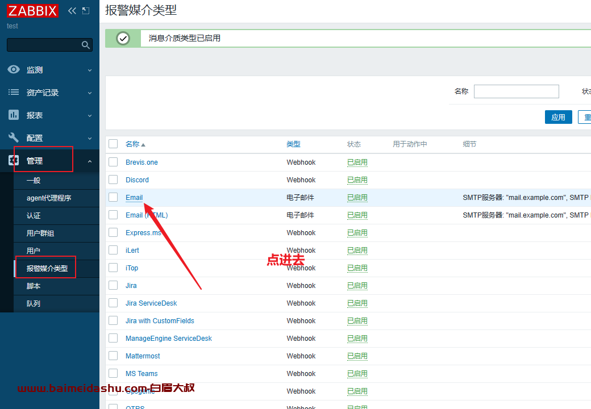Toggle 已启用 status for Brevis.one
This screenshot has width=591, height=409.
357,162
